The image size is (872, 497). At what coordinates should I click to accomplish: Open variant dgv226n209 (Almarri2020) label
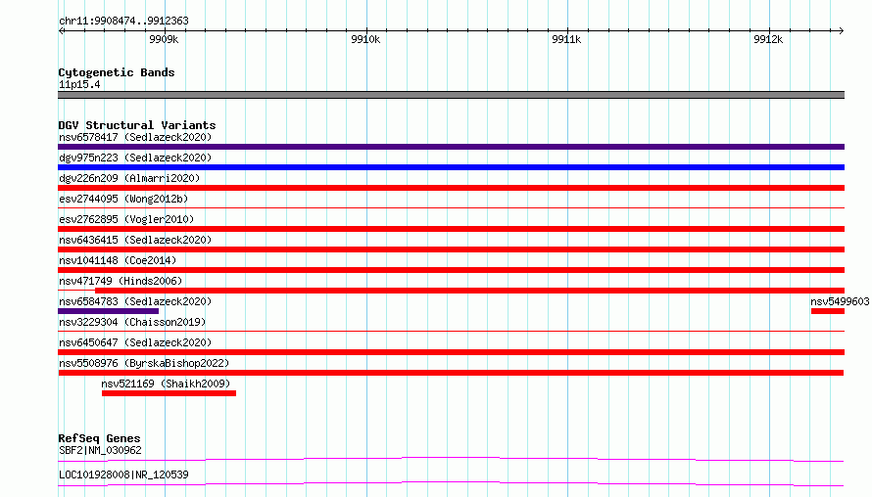coord(129,178)
